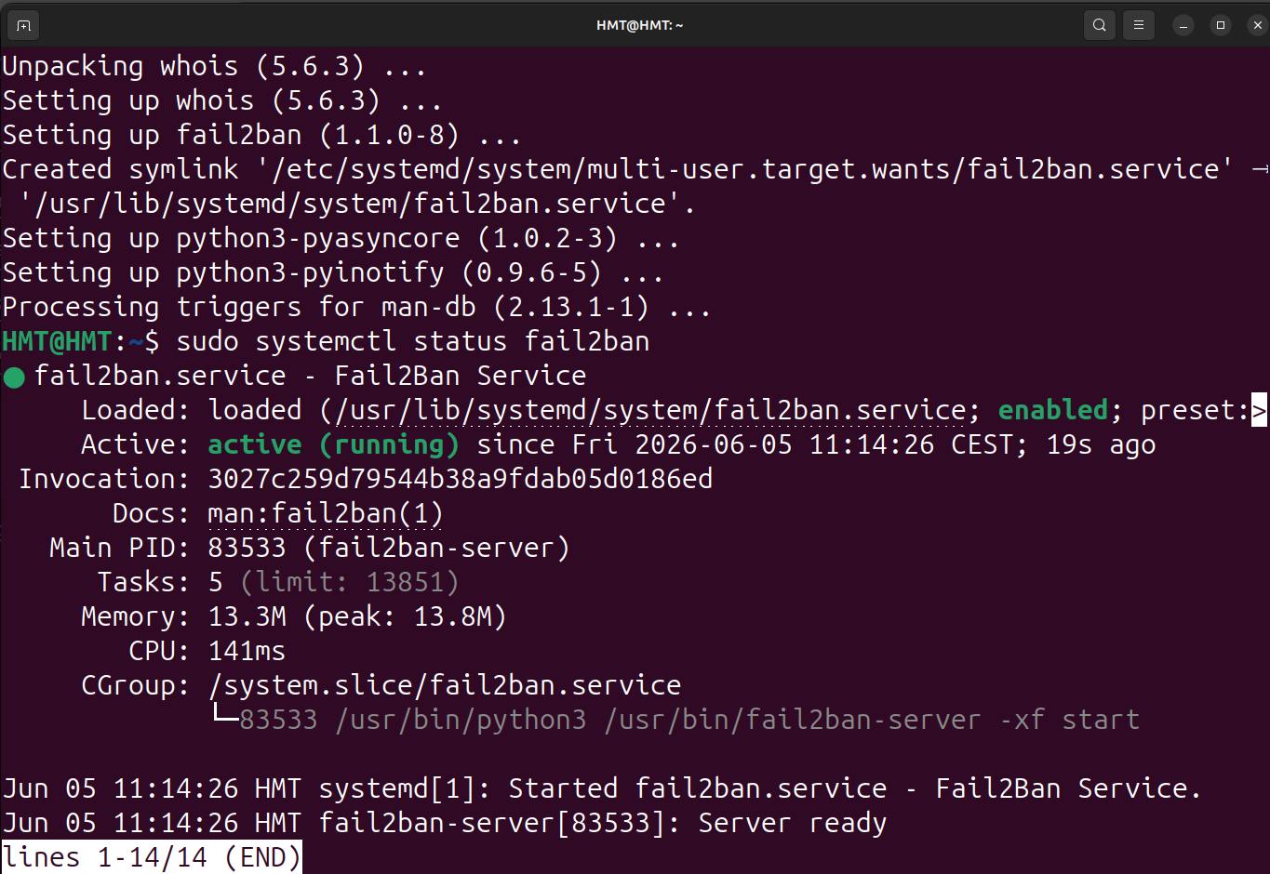Viewport: 1270px width, 874px height.
Task: Click the 'HMT@HMT' shell prompt
Action: click(57, 341)
